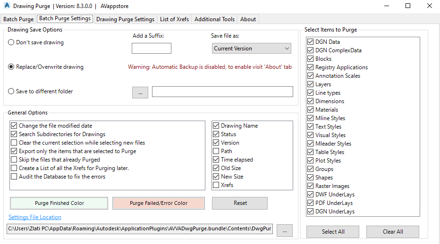The height and width of the screenshot is (244, 440).
Task: Toggle Plot Styles purge item
Action: pyautogui.click(x=310, y=161)
